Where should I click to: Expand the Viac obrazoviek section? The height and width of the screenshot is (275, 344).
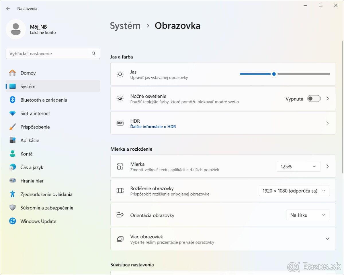[327, 239]
